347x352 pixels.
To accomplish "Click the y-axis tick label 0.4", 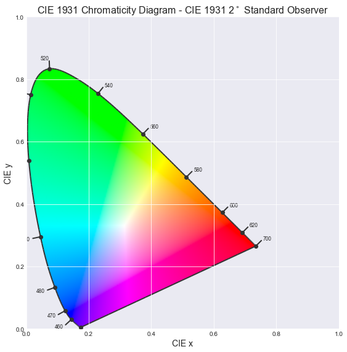I will click(x=20, y=204).
